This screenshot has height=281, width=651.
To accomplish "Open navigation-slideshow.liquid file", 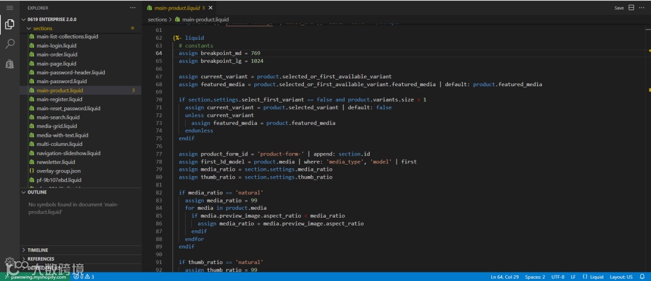I will coord(69,153).
